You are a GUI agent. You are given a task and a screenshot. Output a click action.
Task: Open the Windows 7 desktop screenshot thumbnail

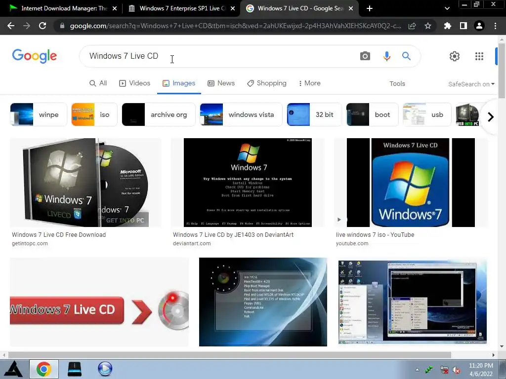point(413,302)
